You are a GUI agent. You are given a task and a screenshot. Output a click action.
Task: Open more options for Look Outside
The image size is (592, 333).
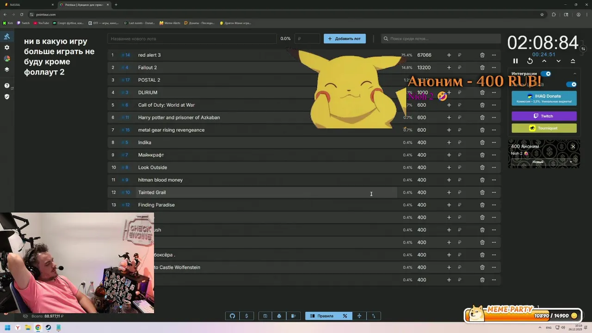click(493, 167)
